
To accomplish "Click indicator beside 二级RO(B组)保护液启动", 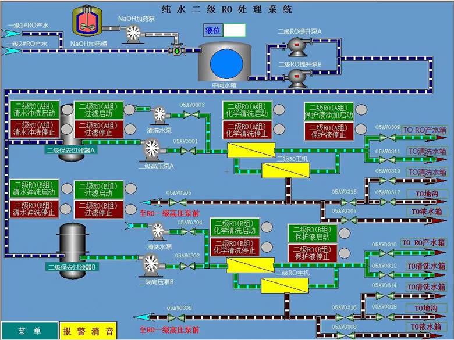I will pyautogui.click(x=343, y=232).
